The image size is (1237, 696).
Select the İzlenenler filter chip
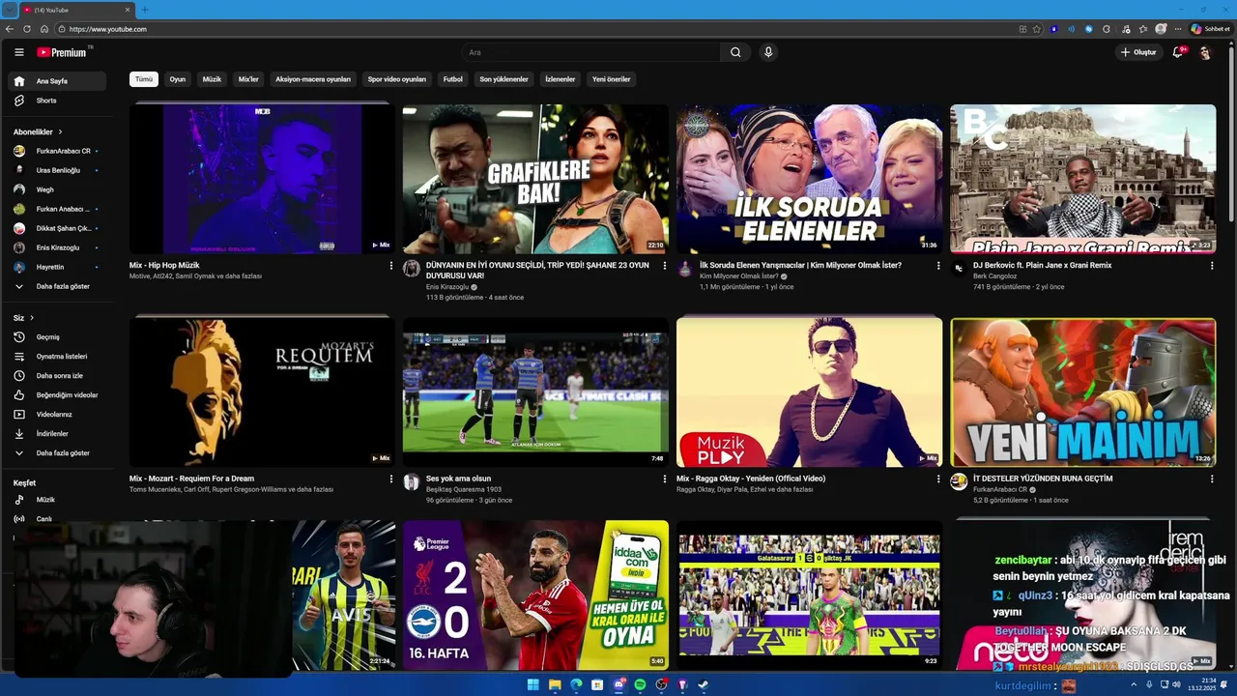[x=561, y=79]
